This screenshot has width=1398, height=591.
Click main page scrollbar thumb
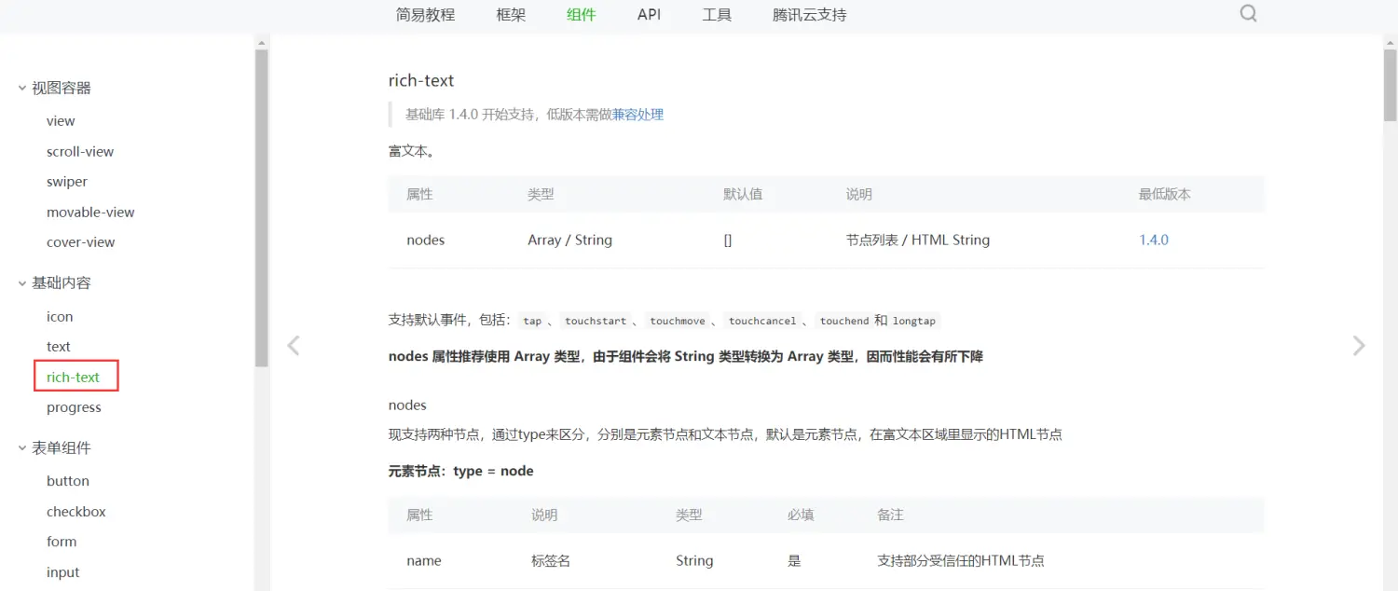coord(1391,85)
